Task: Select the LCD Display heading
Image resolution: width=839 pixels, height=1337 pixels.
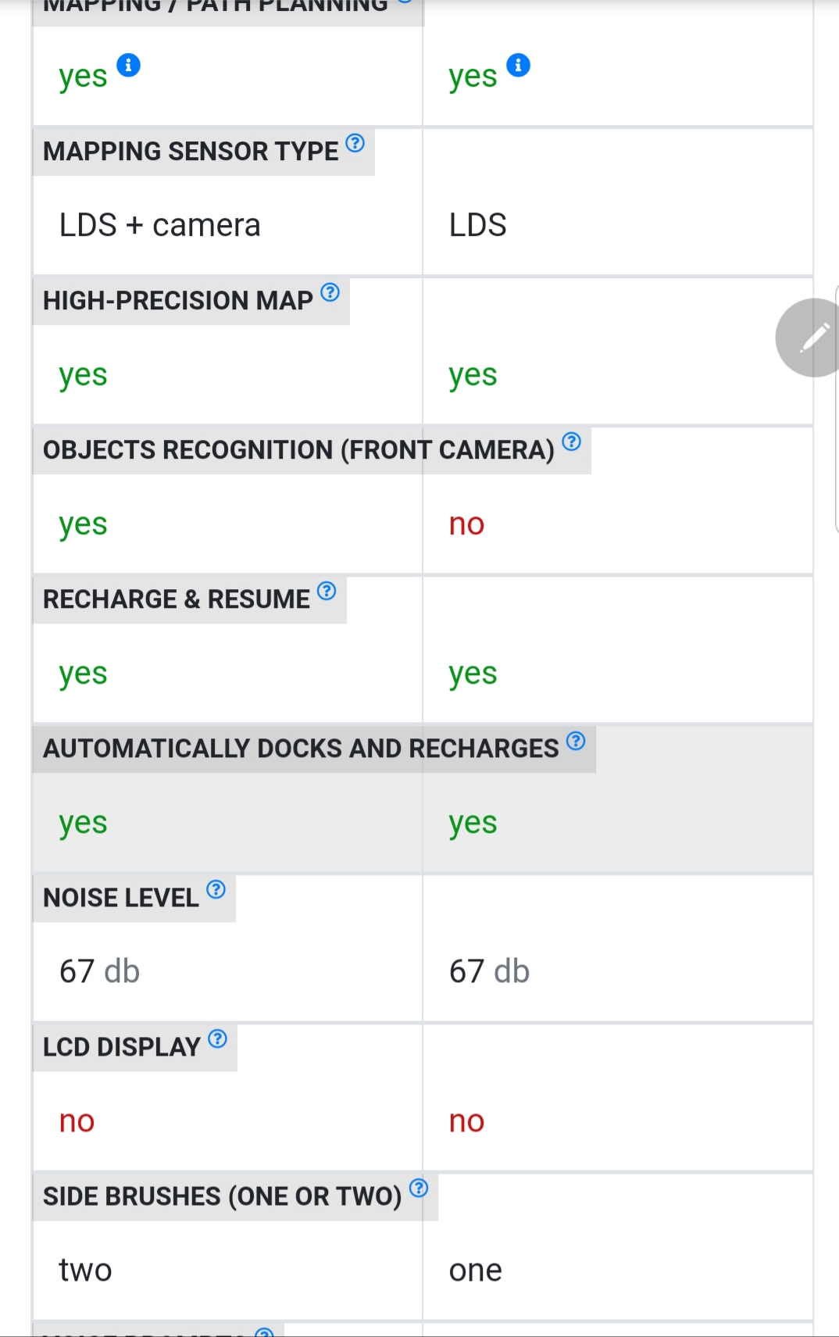Action: click(x=122, y=1047)
